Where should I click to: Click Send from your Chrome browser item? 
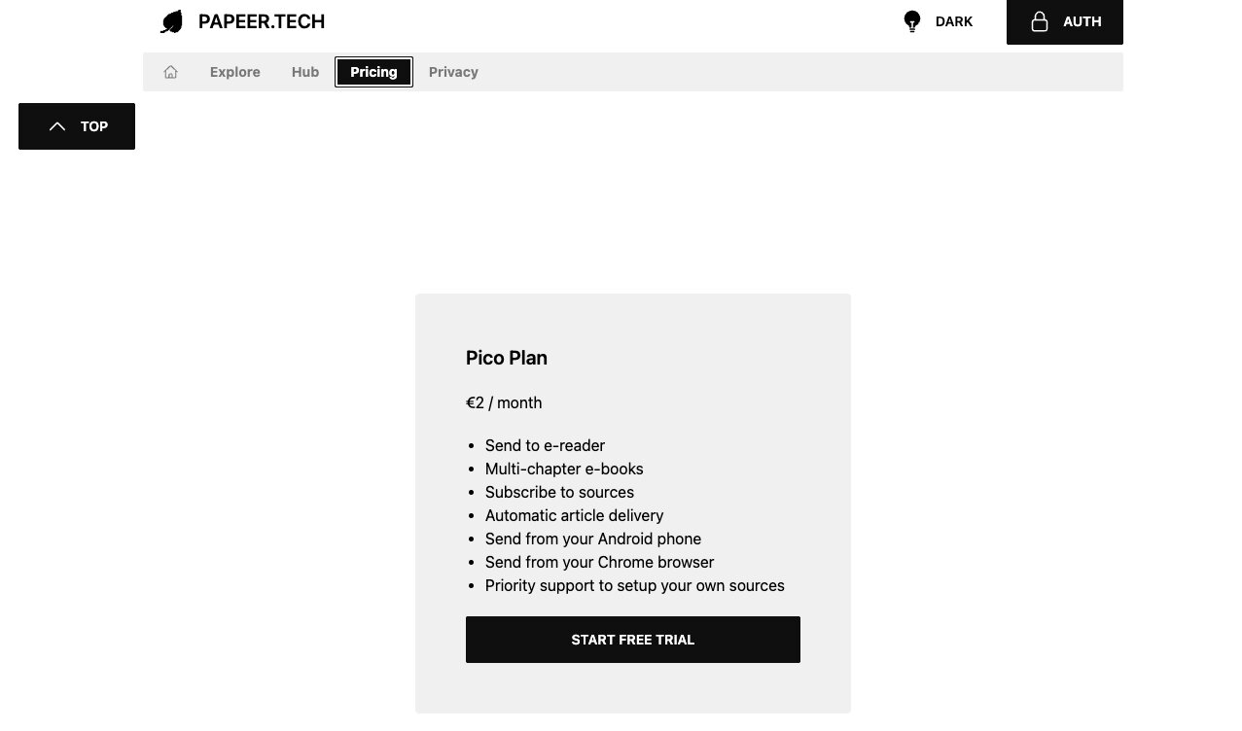(x=599, y=562)
